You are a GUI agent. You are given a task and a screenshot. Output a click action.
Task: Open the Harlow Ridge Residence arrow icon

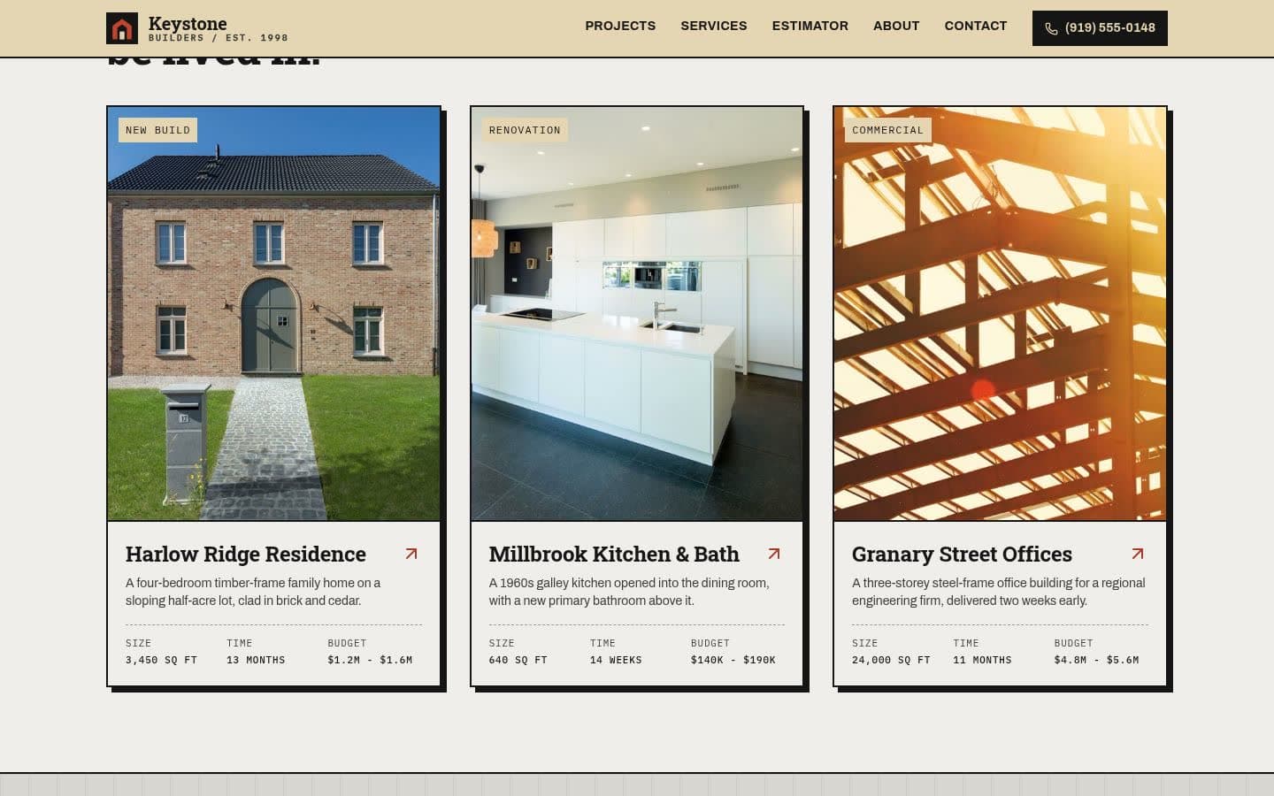[x=411, y=554]
